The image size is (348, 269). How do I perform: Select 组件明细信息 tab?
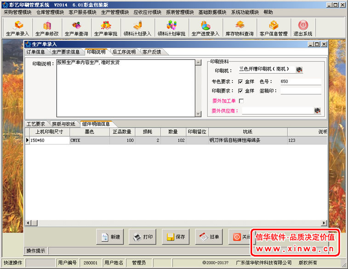(96, 124)
